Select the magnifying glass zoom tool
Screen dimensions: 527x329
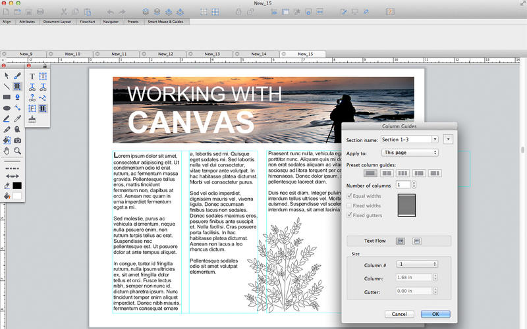tap(18, 151)
